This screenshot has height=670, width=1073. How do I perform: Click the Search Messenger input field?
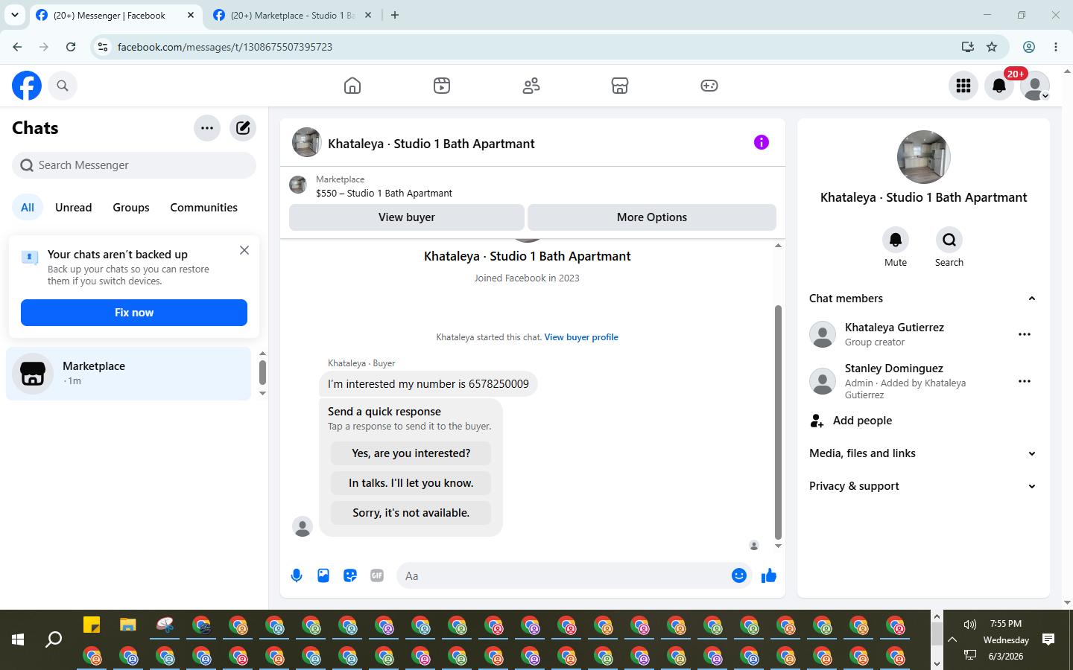(134, 165)
